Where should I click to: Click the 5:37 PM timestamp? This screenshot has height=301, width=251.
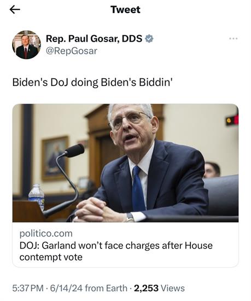click(28, 288)
